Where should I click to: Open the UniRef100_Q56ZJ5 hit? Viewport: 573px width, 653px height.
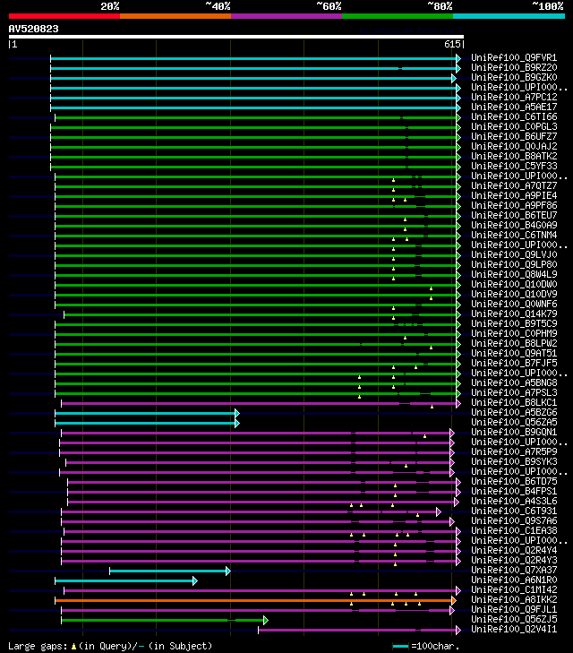click(x=514, y=620)
